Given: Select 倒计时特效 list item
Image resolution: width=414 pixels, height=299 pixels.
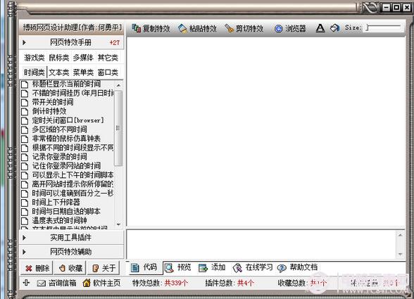Looking at the screenshot, I should pyautogui.click(x=49, y=111).
